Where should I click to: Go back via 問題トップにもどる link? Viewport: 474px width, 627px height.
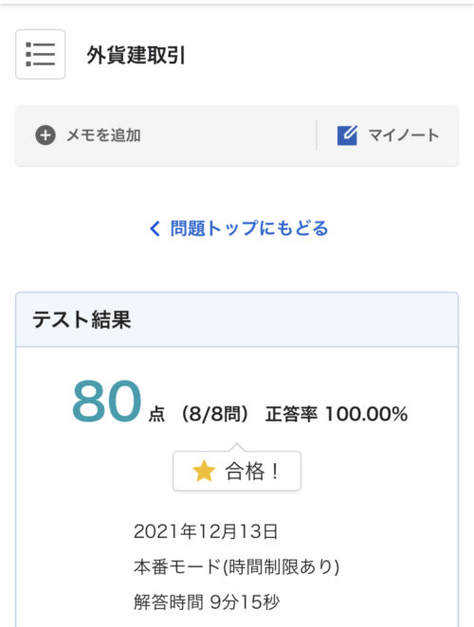click(x=239, y=228)
